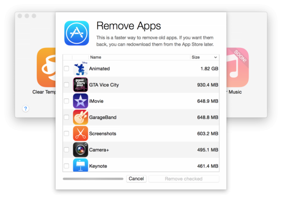Click the Screenshots scissors icon
Image resolution: width=282 pixels, height=197 pixels.
tap(80, 134)
